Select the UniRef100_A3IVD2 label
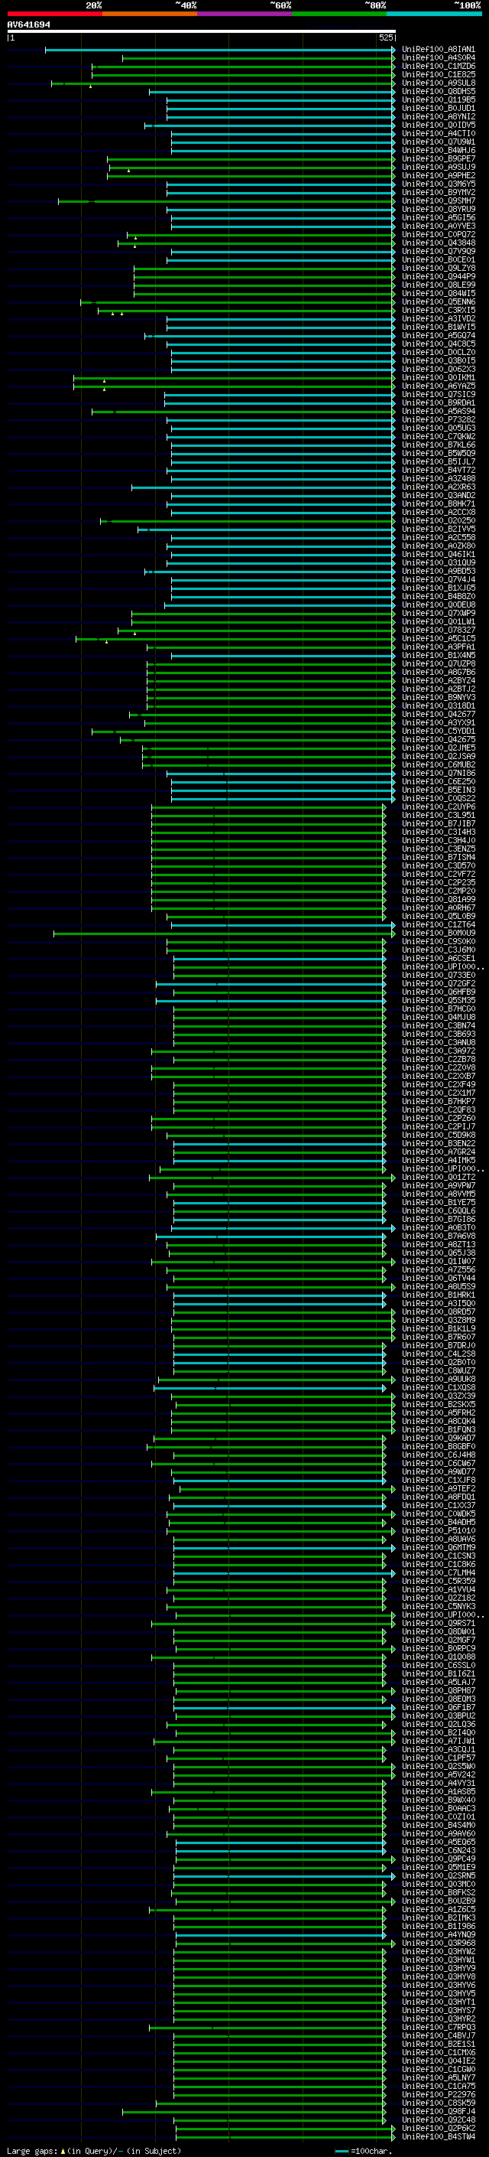489x2157 pixels. 438,318
